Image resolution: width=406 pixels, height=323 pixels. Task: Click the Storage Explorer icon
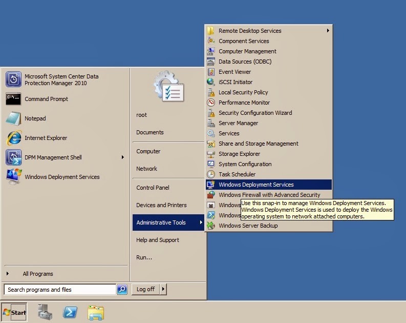[211, 154]
